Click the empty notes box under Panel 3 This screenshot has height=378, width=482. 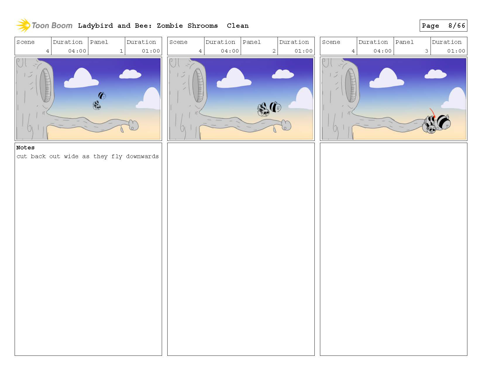coord(394,249)
